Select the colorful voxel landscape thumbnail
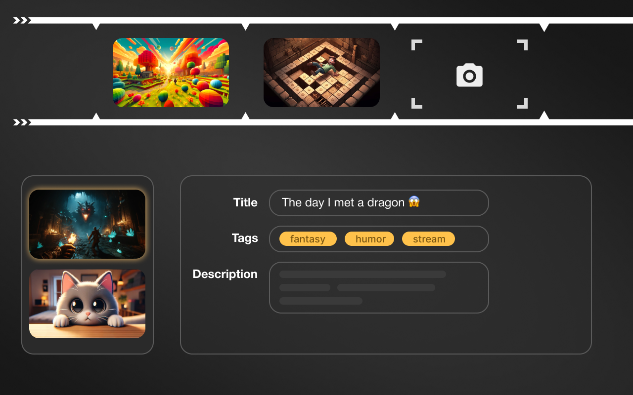633x395 pixels. [171, 73]
